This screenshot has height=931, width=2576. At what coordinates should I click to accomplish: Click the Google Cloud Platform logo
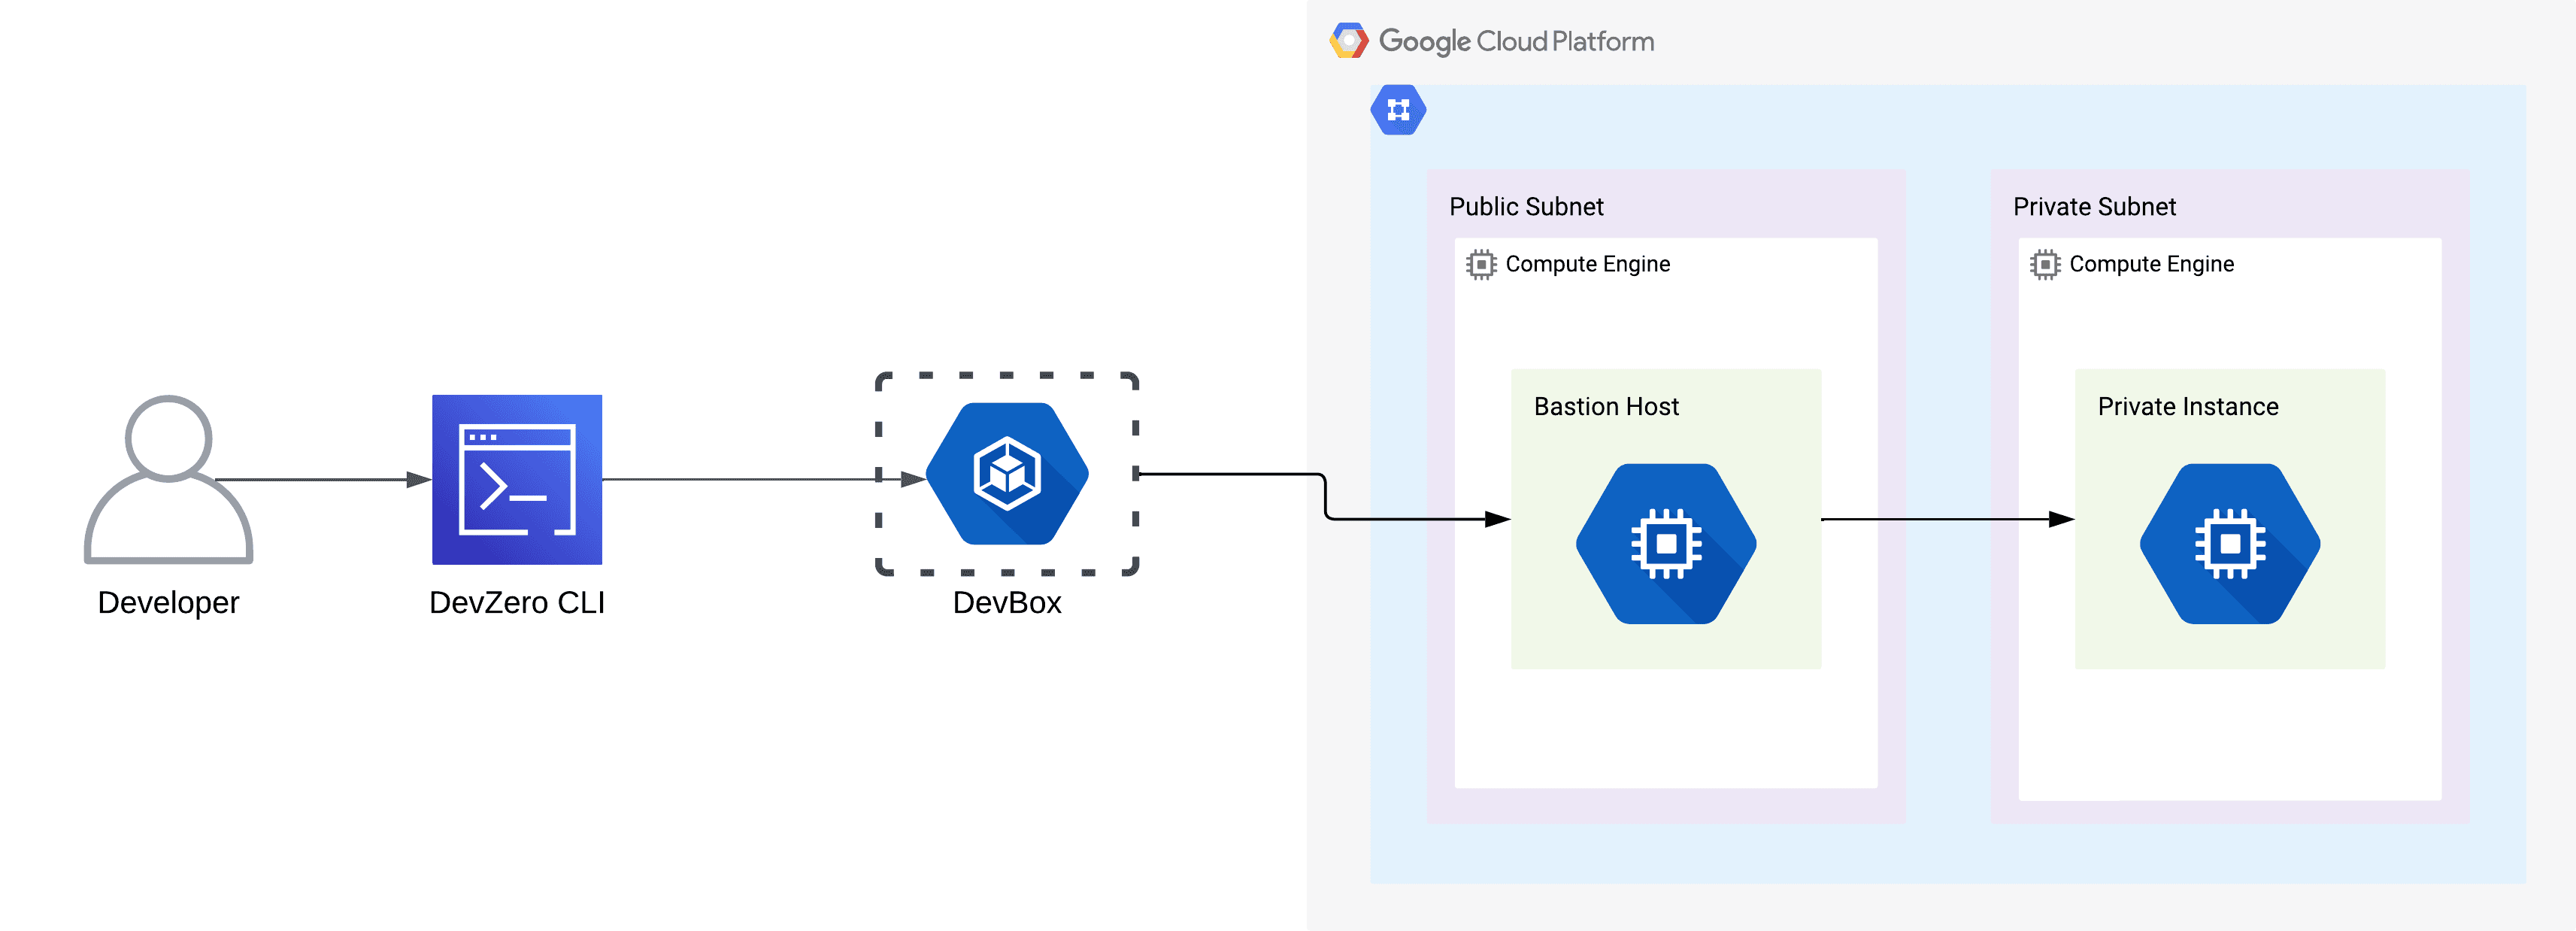1348,40
